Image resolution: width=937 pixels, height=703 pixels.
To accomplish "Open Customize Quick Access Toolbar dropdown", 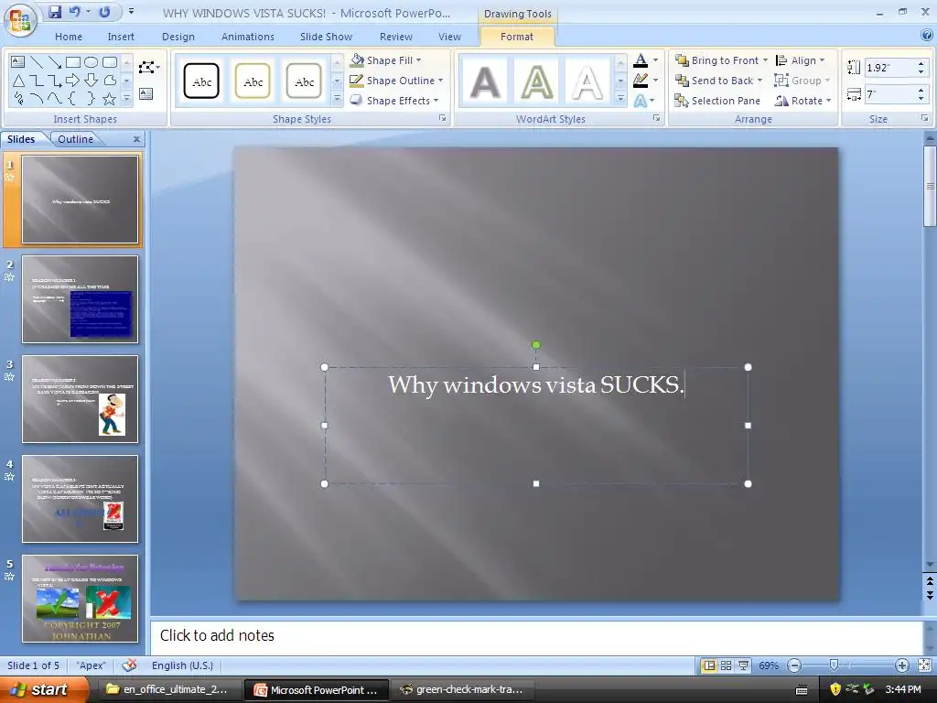I will point(132,12).
